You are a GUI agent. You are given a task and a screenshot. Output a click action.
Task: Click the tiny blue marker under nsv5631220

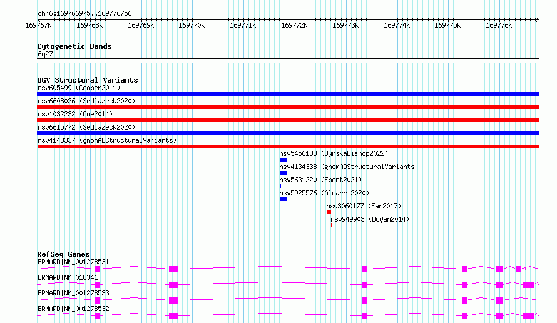tap(280, 186)
